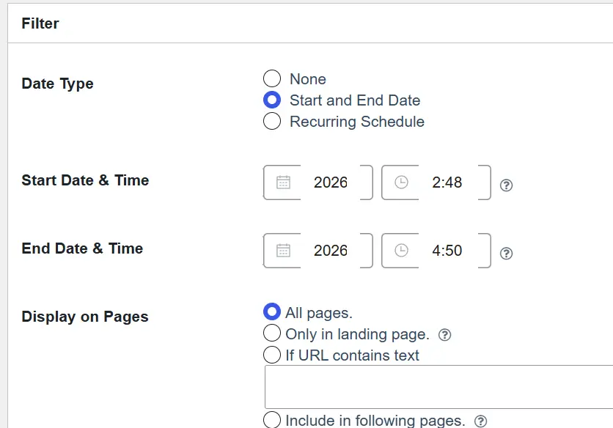The width and height of the screenshot is (613, 428).
Task: Edit the end time field showing 4:50
Action: [x=447, y=251]
